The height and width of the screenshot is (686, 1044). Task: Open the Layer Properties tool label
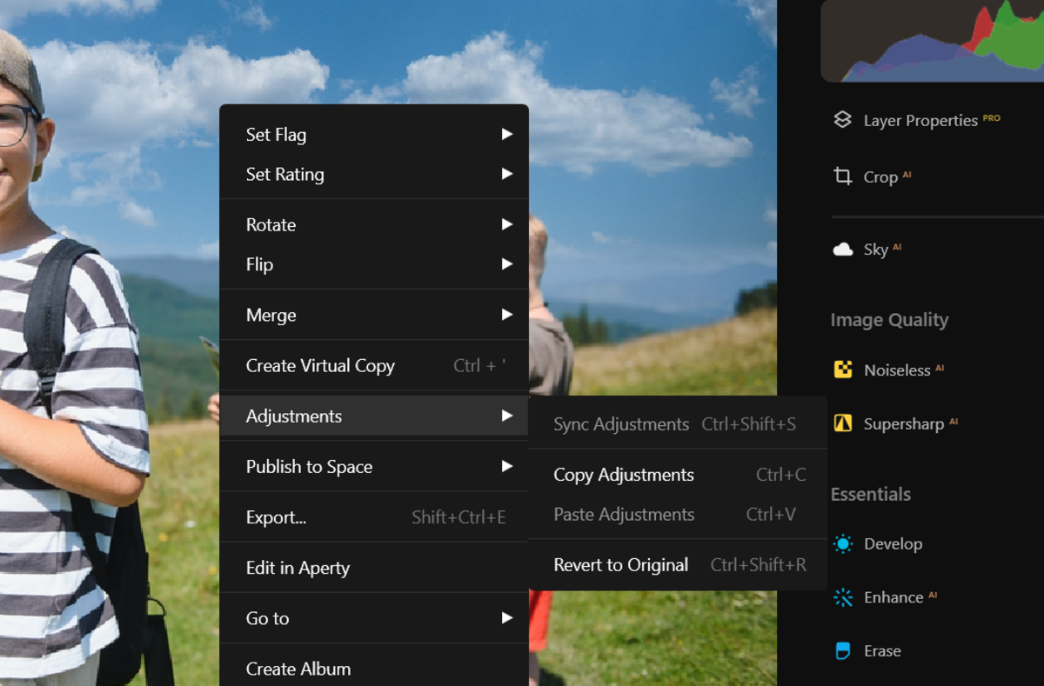[x=920, y=121]
